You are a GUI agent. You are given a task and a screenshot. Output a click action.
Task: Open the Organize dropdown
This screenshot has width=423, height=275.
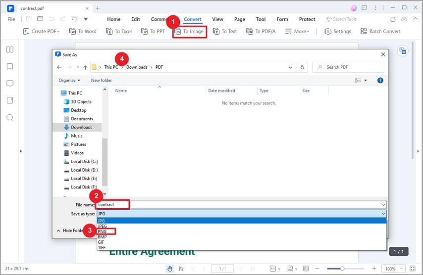coord(69,80)
